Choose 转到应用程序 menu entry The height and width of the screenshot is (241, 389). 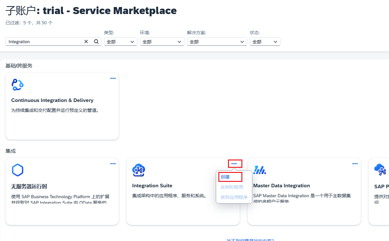[234, 197]
